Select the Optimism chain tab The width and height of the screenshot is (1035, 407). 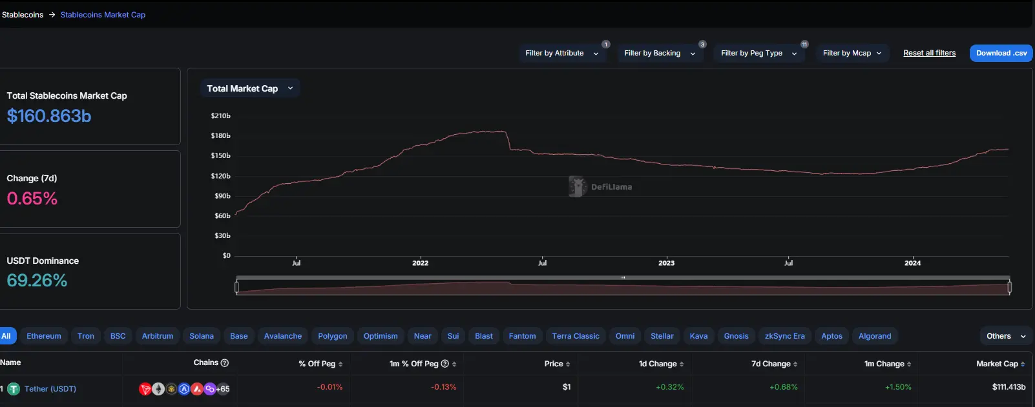381,336
